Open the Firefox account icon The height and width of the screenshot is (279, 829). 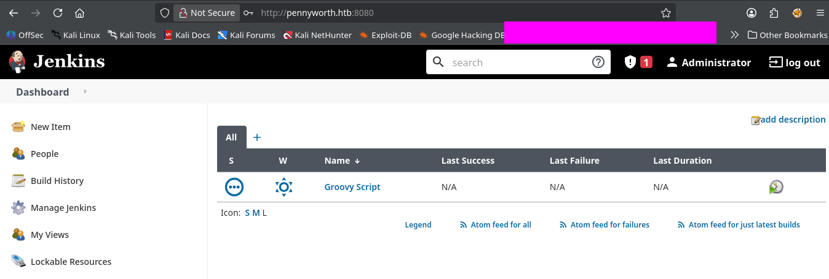(x=752, y=12)
